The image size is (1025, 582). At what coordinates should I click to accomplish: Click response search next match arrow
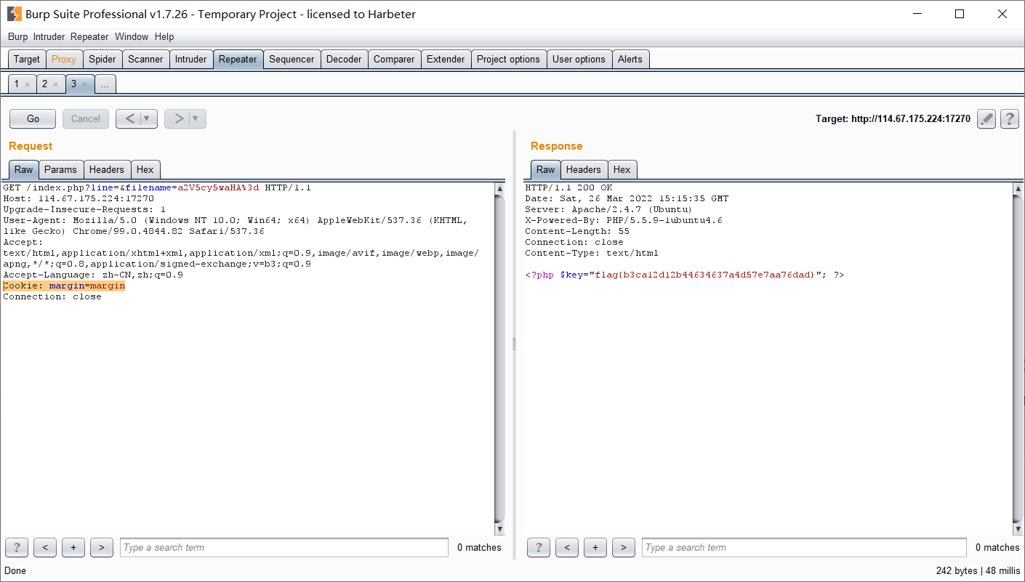click(624, 548)
